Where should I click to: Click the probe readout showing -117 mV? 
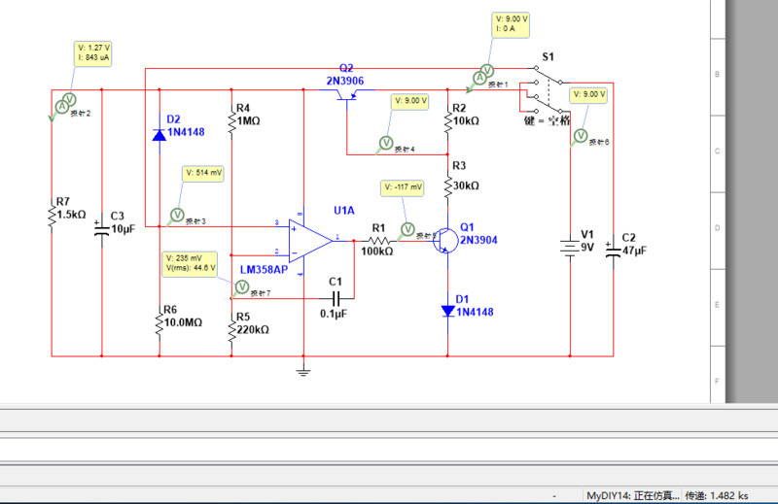click(404, 186)
